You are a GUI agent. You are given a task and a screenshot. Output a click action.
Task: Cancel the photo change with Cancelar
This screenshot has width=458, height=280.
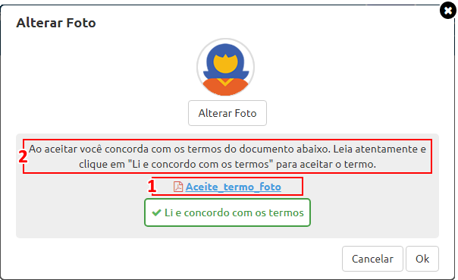pyautogui.click(x=372, y=259)
